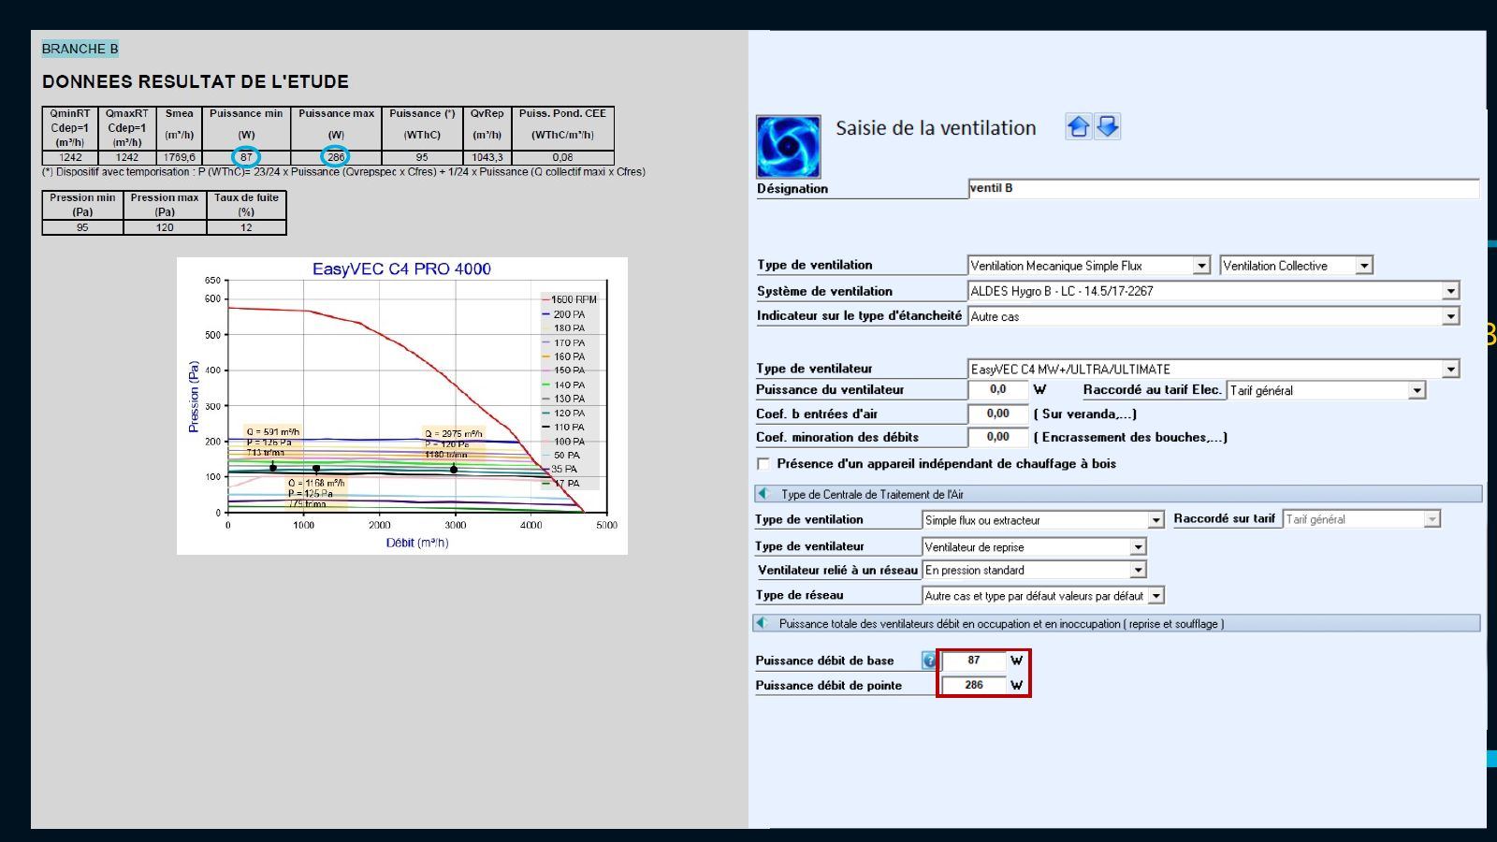The width and height of the screenshot is (1497, 842).
Task: Click the Puiss. Pond. CEE value 0,08
Action: point(562,157)
